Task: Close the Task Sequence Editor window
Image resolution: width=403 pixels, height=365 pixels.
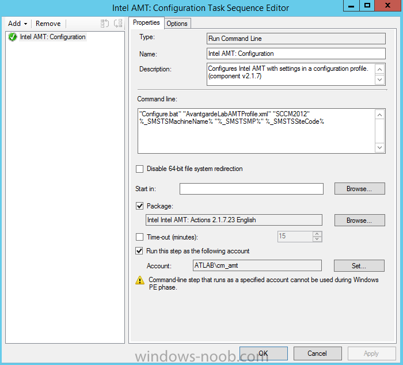Action: click(x=388, y=5)
